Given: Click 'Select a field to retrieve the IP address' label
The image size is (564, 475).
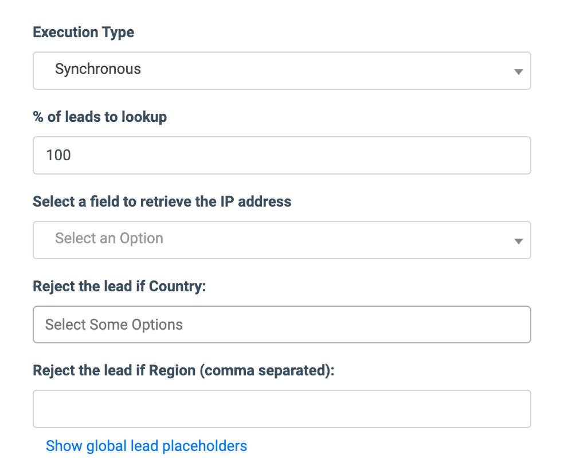Looking at the screenshot, I should 162,201.
